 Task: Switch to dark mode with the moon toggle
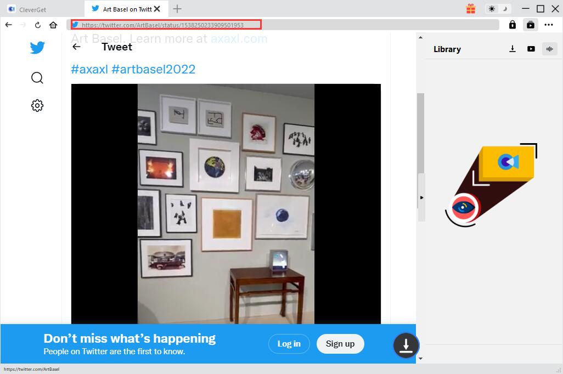pyautogui.click(x=504, y=9)
